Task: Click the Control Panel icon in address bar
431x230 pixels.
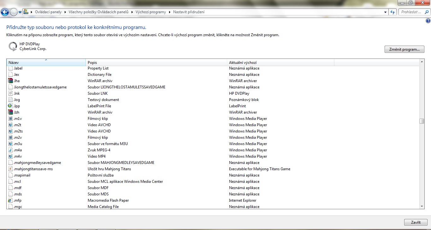Action: point(26,12)
